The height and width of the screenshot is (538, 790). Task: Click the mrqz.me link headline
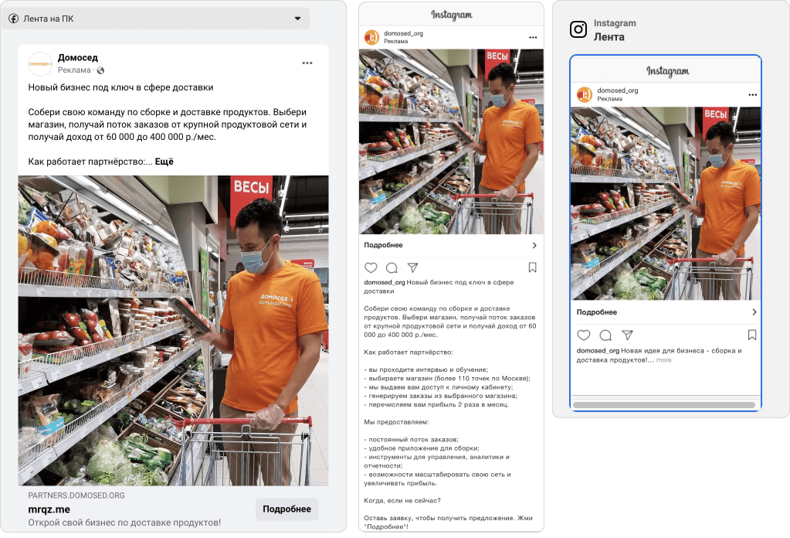tap(49, 509)
